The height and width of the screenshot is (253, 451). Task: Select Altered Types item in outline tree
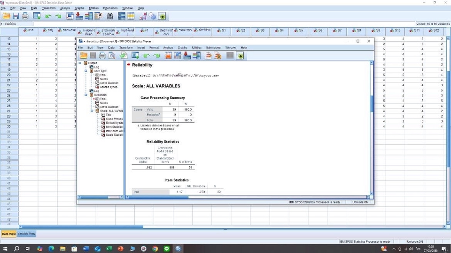tap(109, 87)
